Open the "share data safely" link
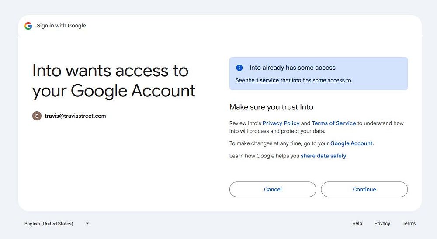The width and height of the screenshot is (437, 239). click(323, 156)
